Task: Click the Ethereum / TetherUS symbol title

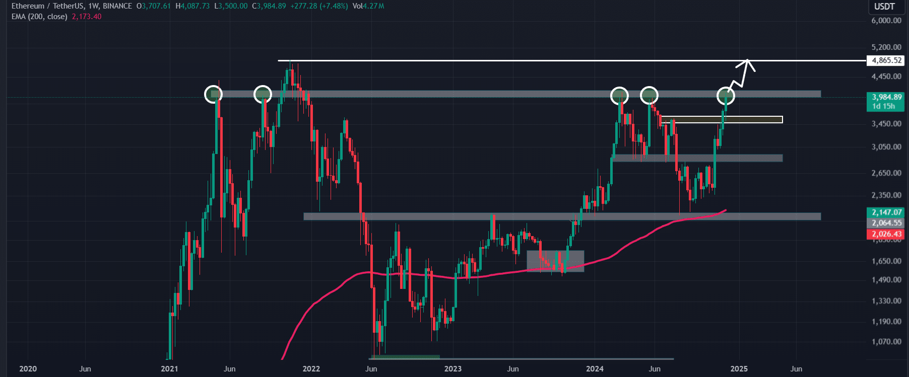Action: (46, 6)
